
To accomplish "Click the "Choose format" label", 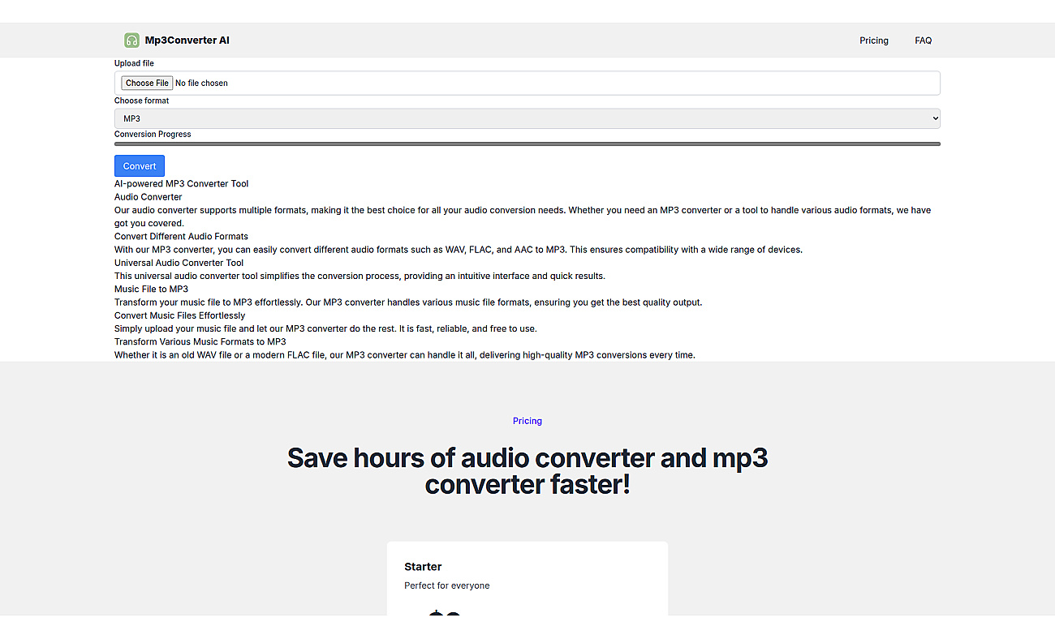I will click(142, 101).
